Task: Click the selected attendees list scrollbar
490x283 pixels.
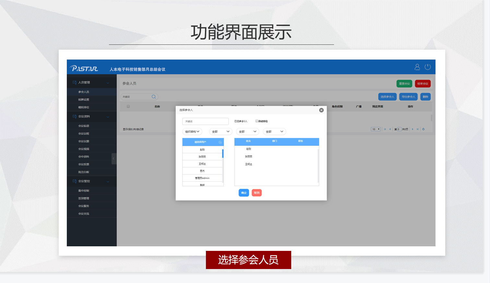Action: point(318,166)
